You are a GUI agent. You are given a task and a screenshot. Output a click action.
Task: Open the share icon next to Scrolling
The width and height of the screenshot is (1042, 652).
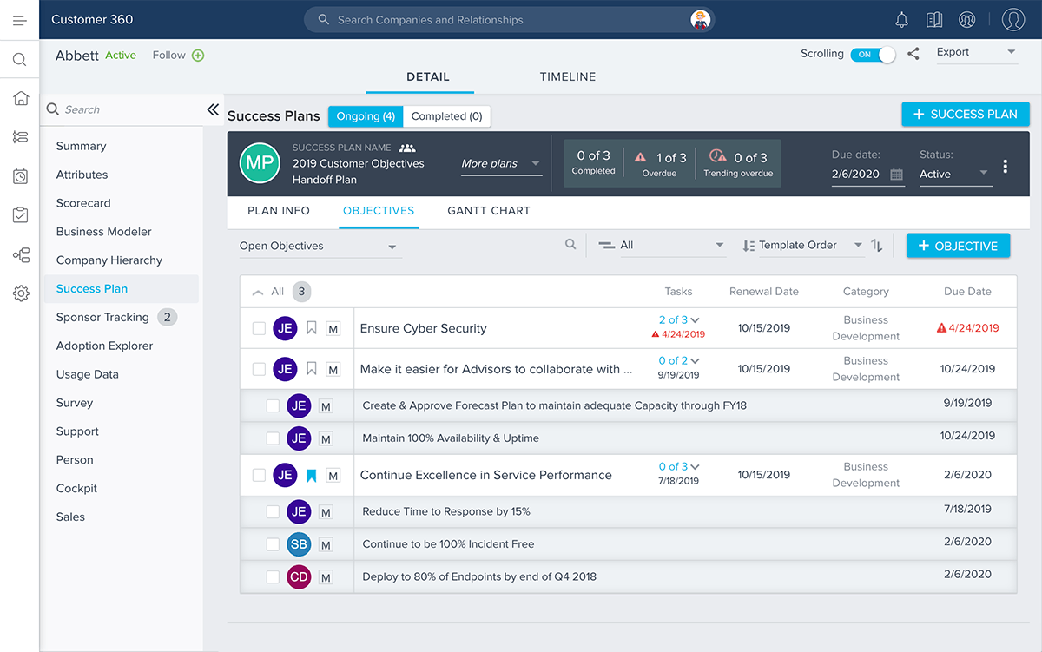pyautogui.click(x=913, y=54)
